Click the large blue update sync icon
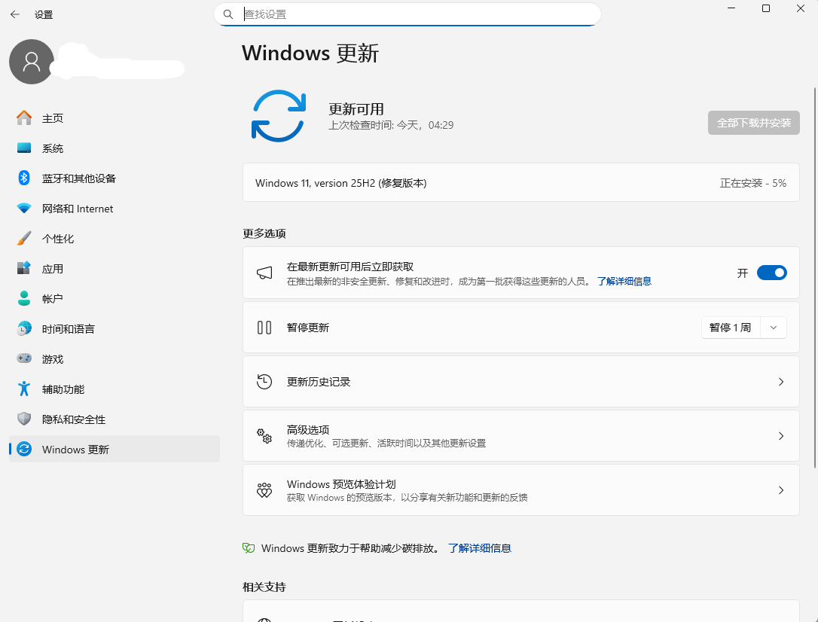 coord(279,116)
